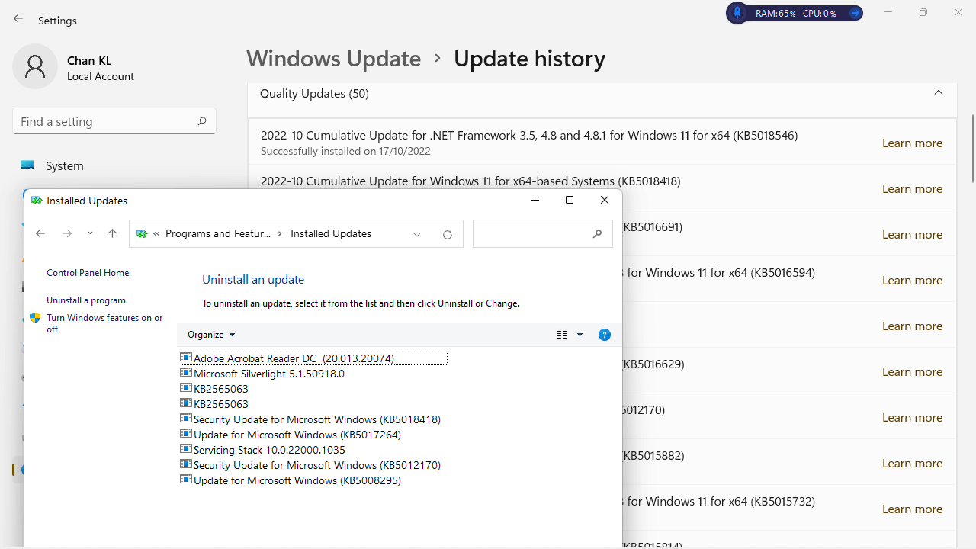Screen dimensions: 976x549
Task: Select Adobe Acrobat Reader DC (20.013.20074)
Action: 313,358
